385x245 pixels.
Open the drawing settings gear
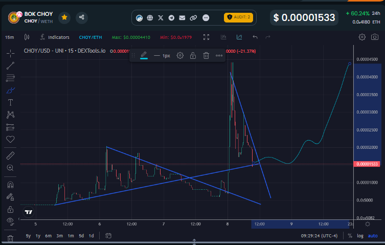180,56
